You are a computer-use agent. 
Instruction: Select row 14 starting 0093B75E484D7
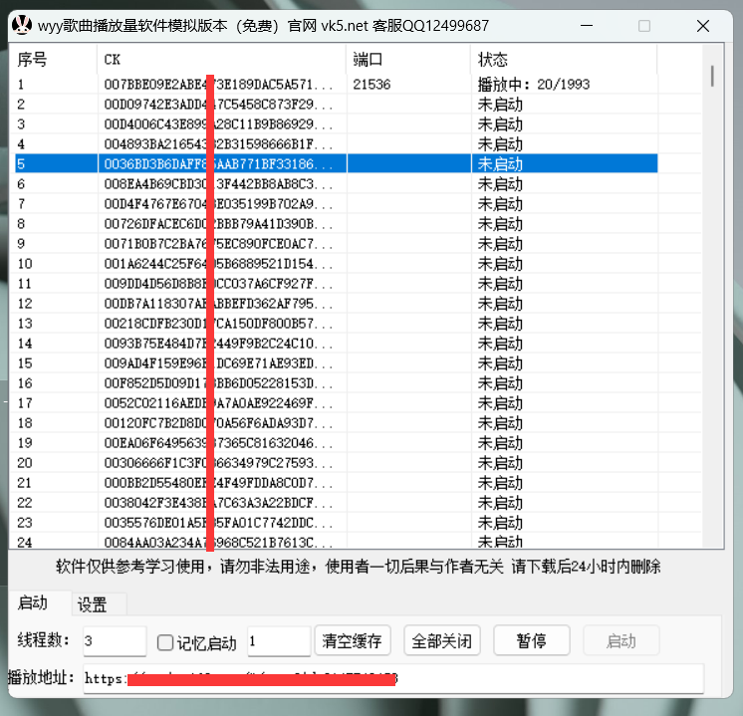pos(336,343)
